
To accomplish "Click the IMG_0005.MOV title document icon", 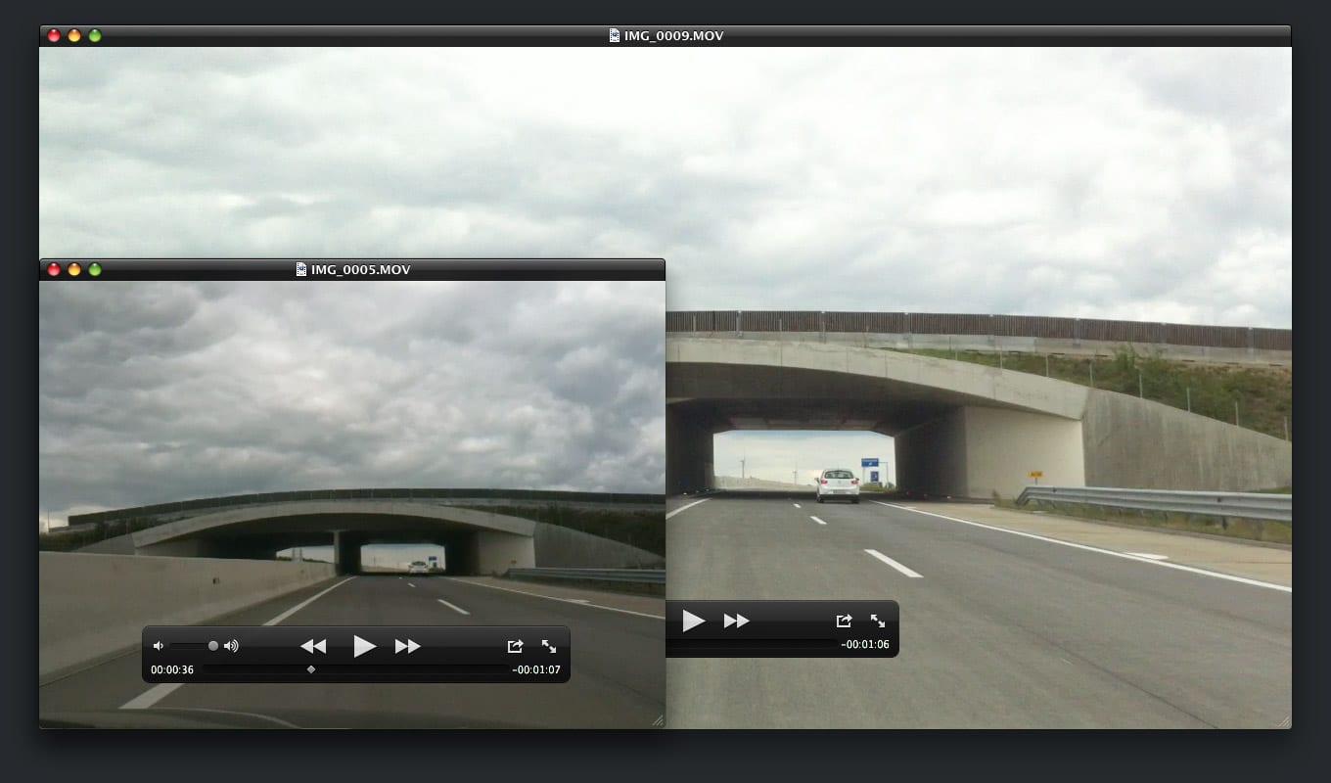I will coord(301,269).
